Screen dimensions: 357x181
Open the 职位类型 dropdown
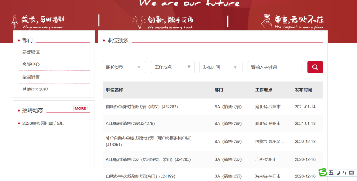124,67
